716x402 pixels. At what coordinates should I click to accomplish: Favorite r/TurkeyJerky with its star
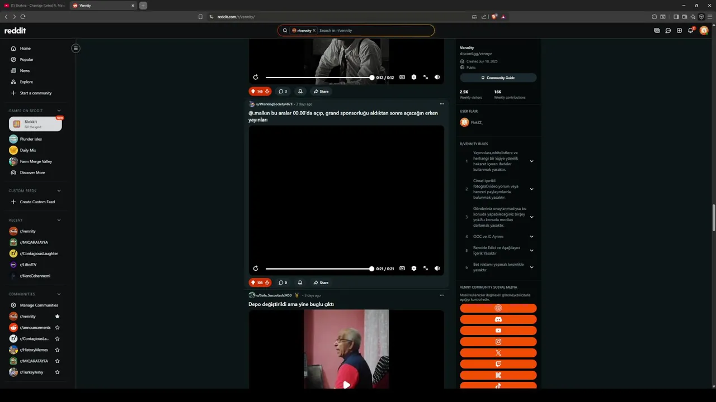pyautogui.click(x=57, y=372)
